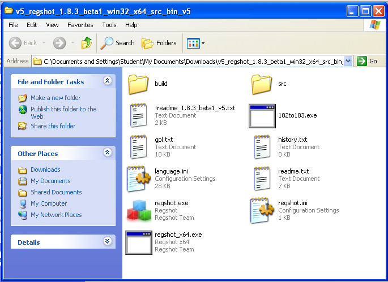Viewport: 388px width, 282px height.
Task: Select the regshot_x64.exe file name
Action: (x=178, y=235)
